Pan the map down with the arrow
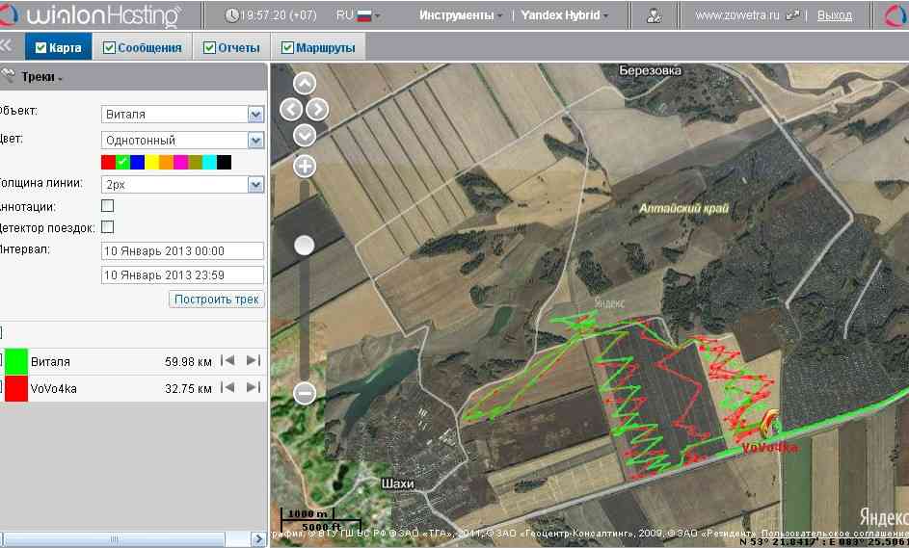This screenshot has height=548, width=909. [x=305, y=135]
